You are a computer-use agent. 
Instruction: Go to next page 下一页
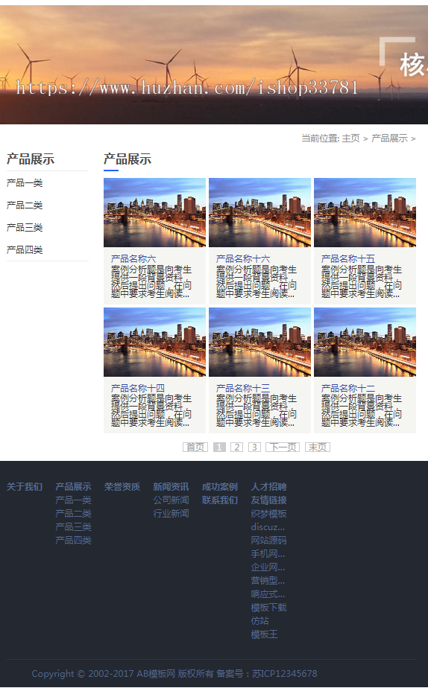coord(283,447)
